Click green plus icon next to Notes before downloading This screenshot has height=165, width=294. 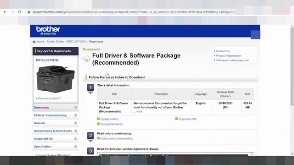[x=98, y=138]
